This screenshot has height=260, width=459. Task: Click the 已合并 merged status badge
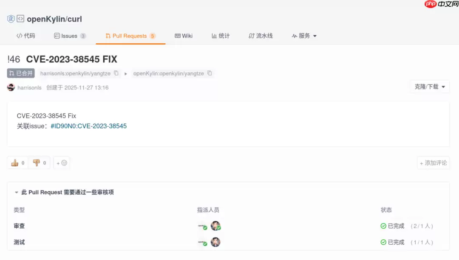(x=21, y=73)
